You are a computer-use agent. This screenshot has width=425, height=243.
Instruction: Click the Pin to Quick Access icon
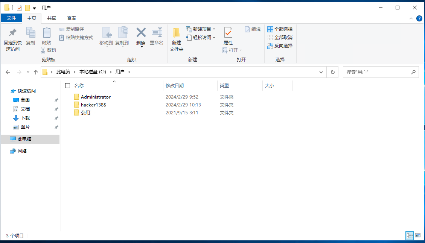click(12, 33)
